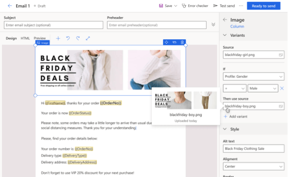
Task: Switch to the Preview tab
Action: pos(40,38)
